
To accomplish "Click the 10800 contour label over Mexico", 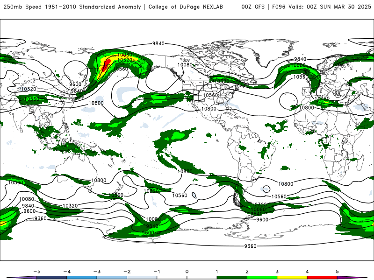I will point(209,109).
